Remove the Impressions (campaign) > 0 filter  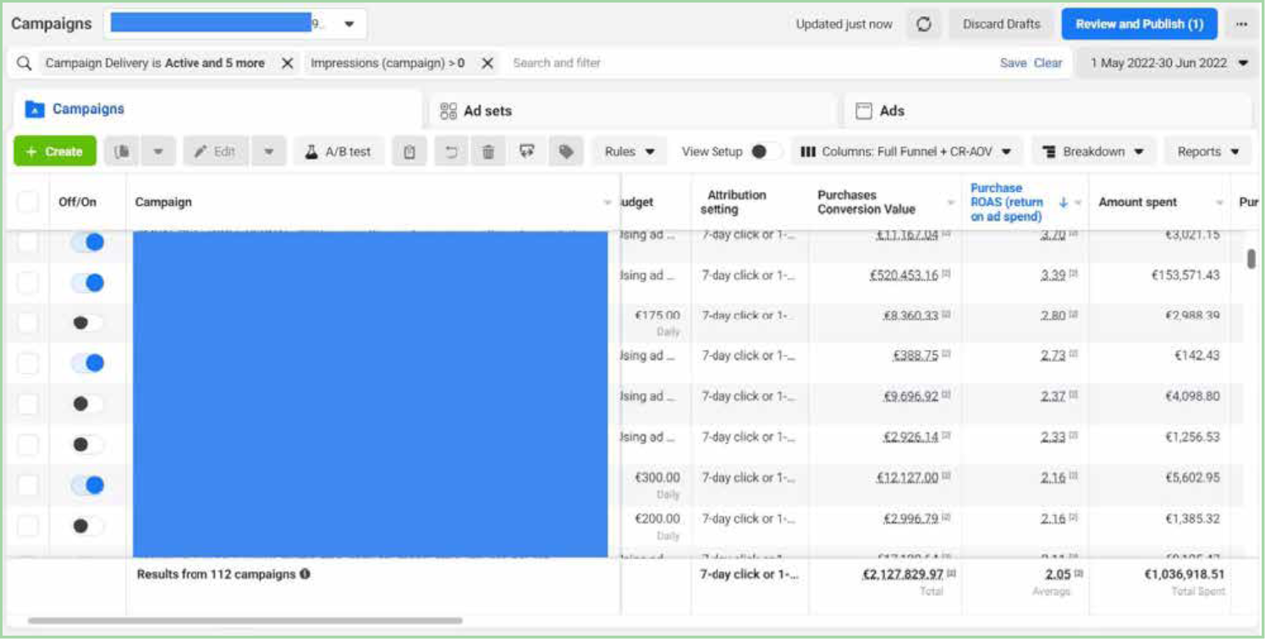[x=487, y=63]
